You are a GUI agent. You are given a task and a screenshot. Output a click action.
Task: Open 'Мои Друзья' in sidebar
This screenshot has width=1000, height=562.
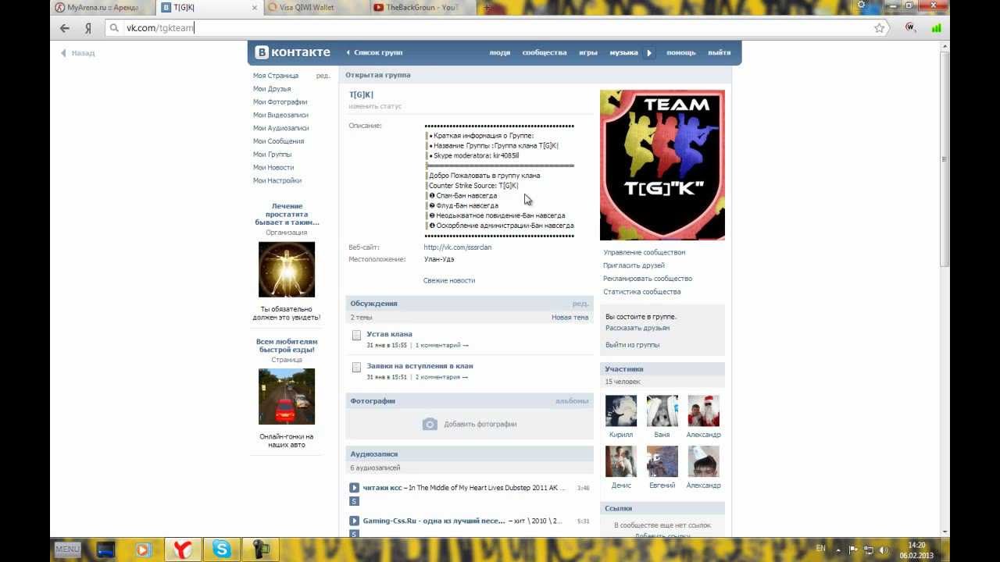point(272,89)
